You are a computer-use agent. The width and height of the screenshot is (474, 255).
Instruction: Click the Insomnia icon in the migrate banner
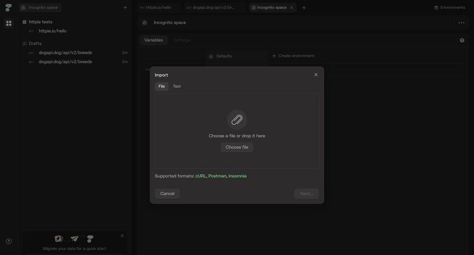coord(58,239)
